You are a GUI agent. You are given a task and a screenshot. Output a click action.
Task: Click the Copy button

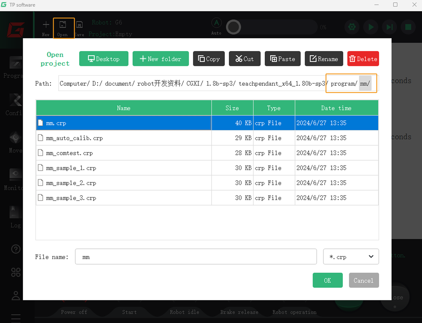point(209,59)
